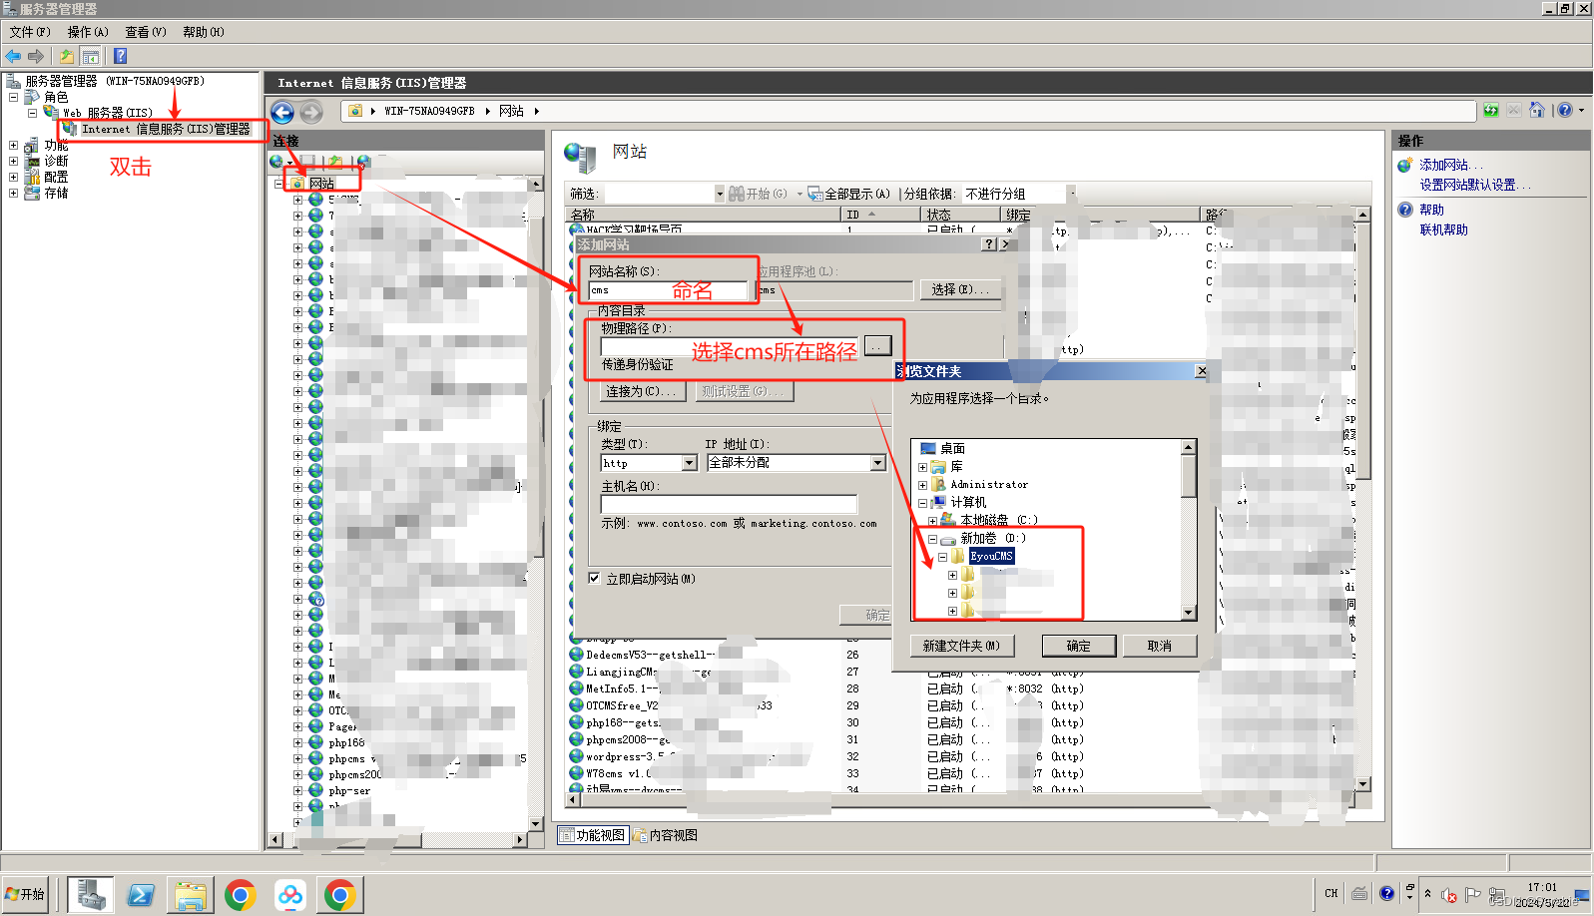This screenshot has width=1594, height=916.
Task: Open the 操作(A) menu
Action: (x=88, y=32)
